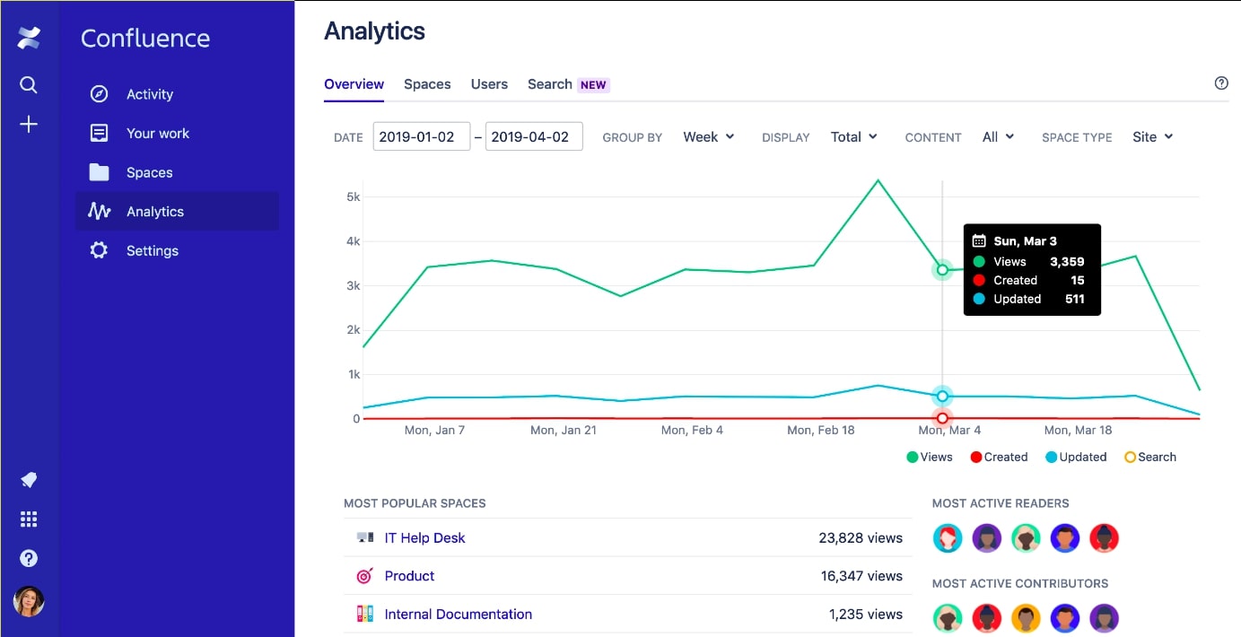Open the Product space link
The width and height of the screenshot is (1241, 637).
[x=409, y=576]
